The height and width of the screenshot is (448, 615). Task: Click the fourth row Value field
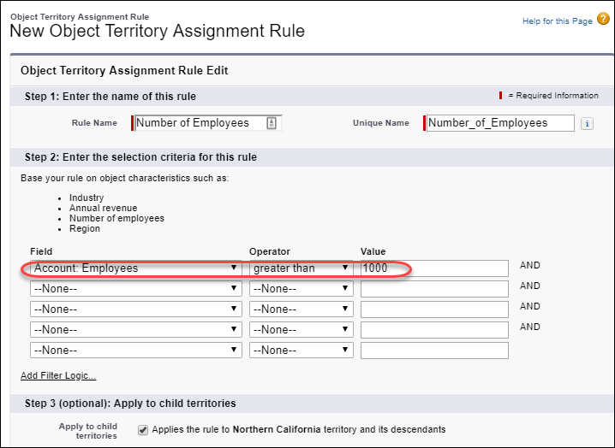(x=434, y=330)
